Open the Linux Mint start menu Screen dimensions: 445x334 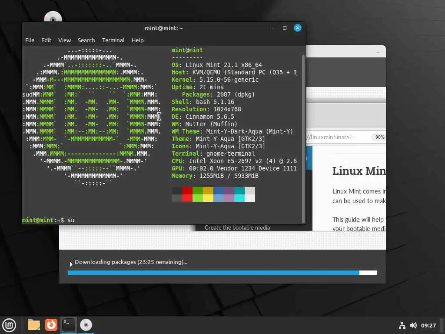(x=9, y=325)
